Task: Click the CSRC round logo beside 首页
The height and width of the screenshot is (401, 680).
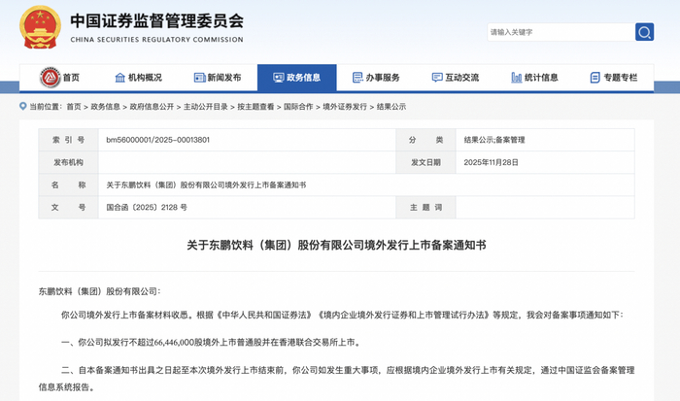Action: [x=51, y=78]
